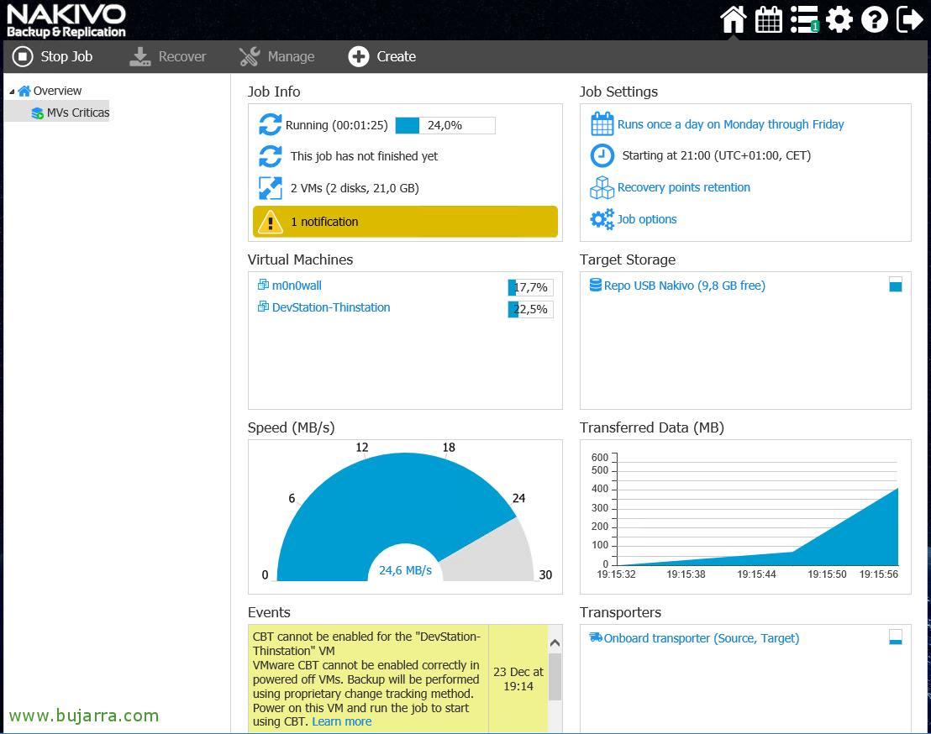This screenshot has width=931, height=734.
Task: Click the event date '23 Dec at 19:14'
Action: (518, 679)
